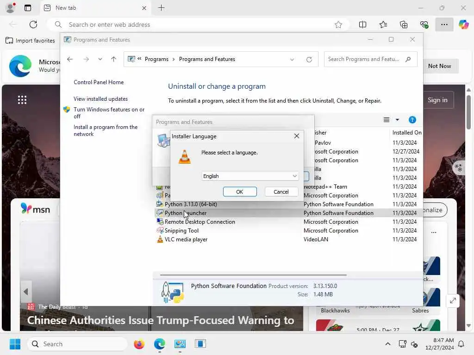Go up one level in Control Panel

[x=114, y=59]
